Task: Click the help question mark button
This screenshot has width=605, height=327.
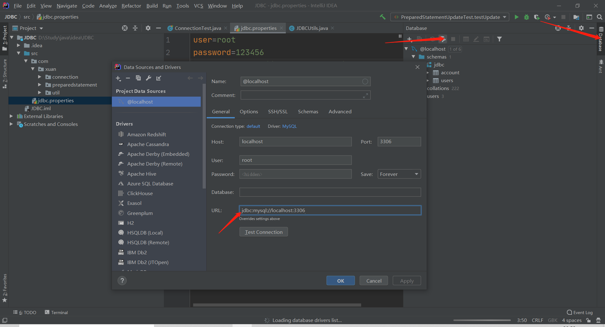Action: 122,280
